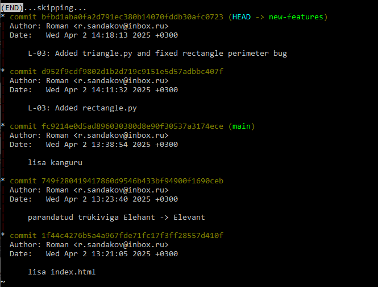Click the 'lisa index.html' commit message

coord(62,272)
